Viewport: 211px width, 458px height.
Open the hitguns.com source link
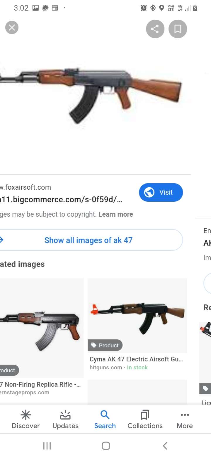(x=106, y=368)
